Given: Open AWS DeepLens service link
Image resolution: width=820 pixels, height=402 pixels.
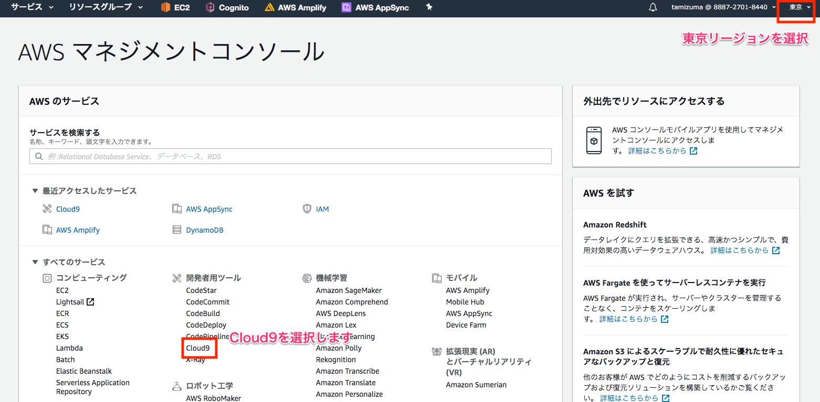Looking at the screenshot, I should [x=341, y=313].
